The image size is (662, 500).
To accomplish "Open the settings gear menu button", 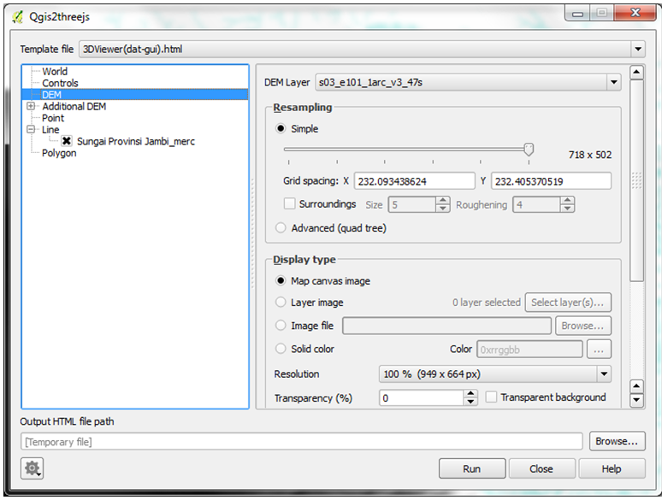I will pyautogui.click(x=33, y=468).
